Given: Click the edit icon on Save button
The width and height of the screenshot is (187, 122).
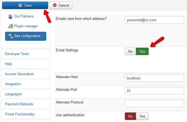Looking at the screenshot, I should 20,5.
